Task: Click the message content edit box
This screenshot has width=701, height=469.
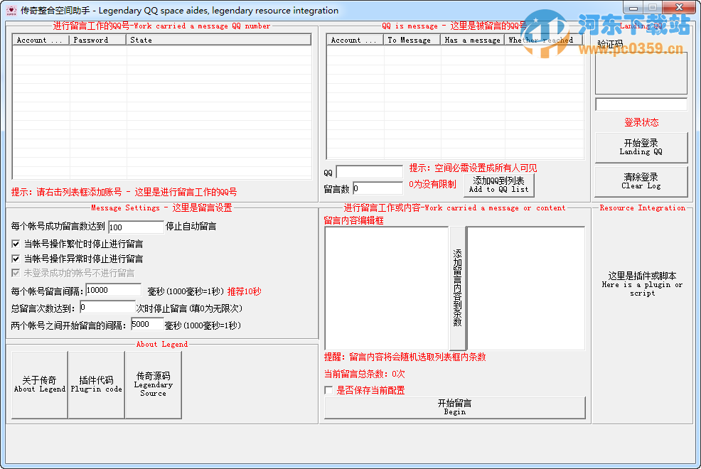Action: click(387, 288)
